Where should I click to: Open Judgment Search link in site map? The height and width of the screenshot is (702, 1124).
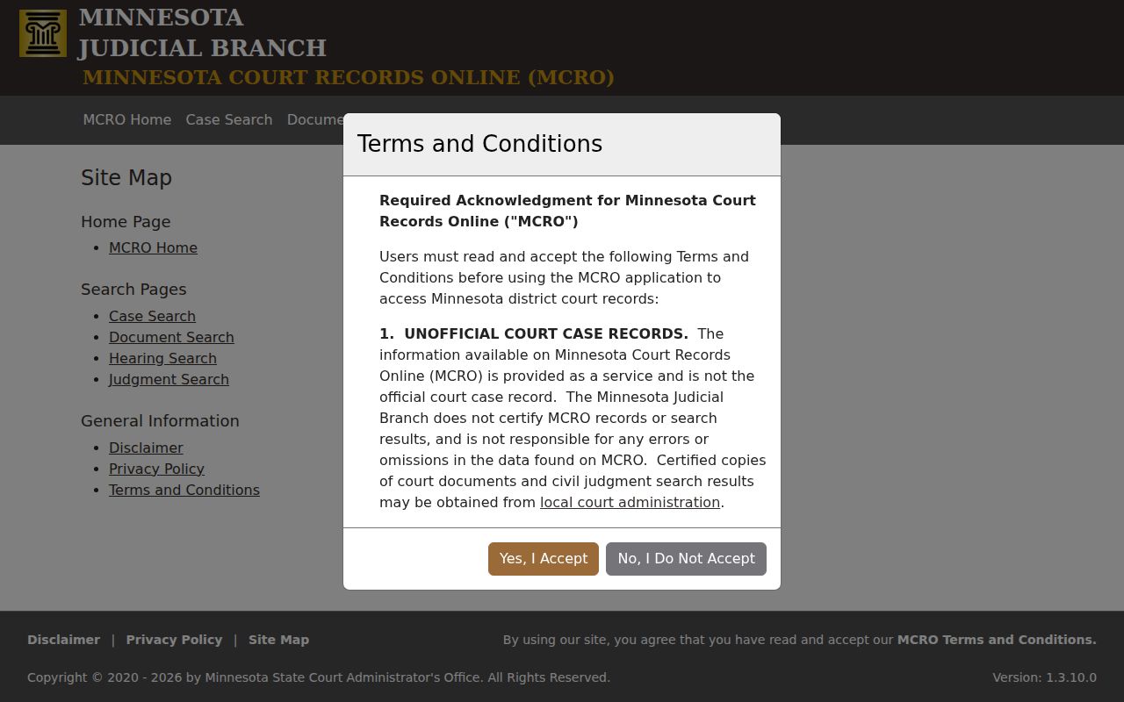click(169, 380)
